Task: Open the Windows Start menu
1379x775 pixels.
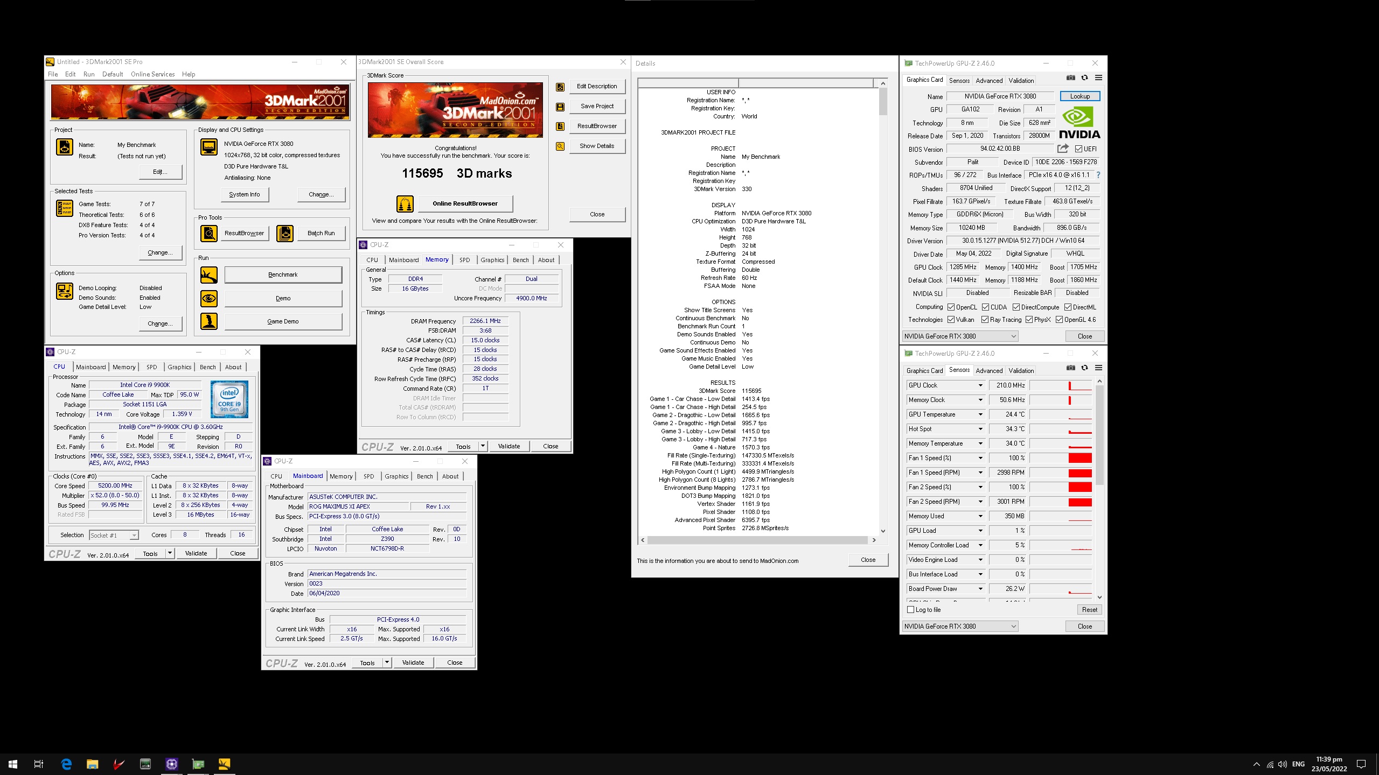Action: [13, 764]
